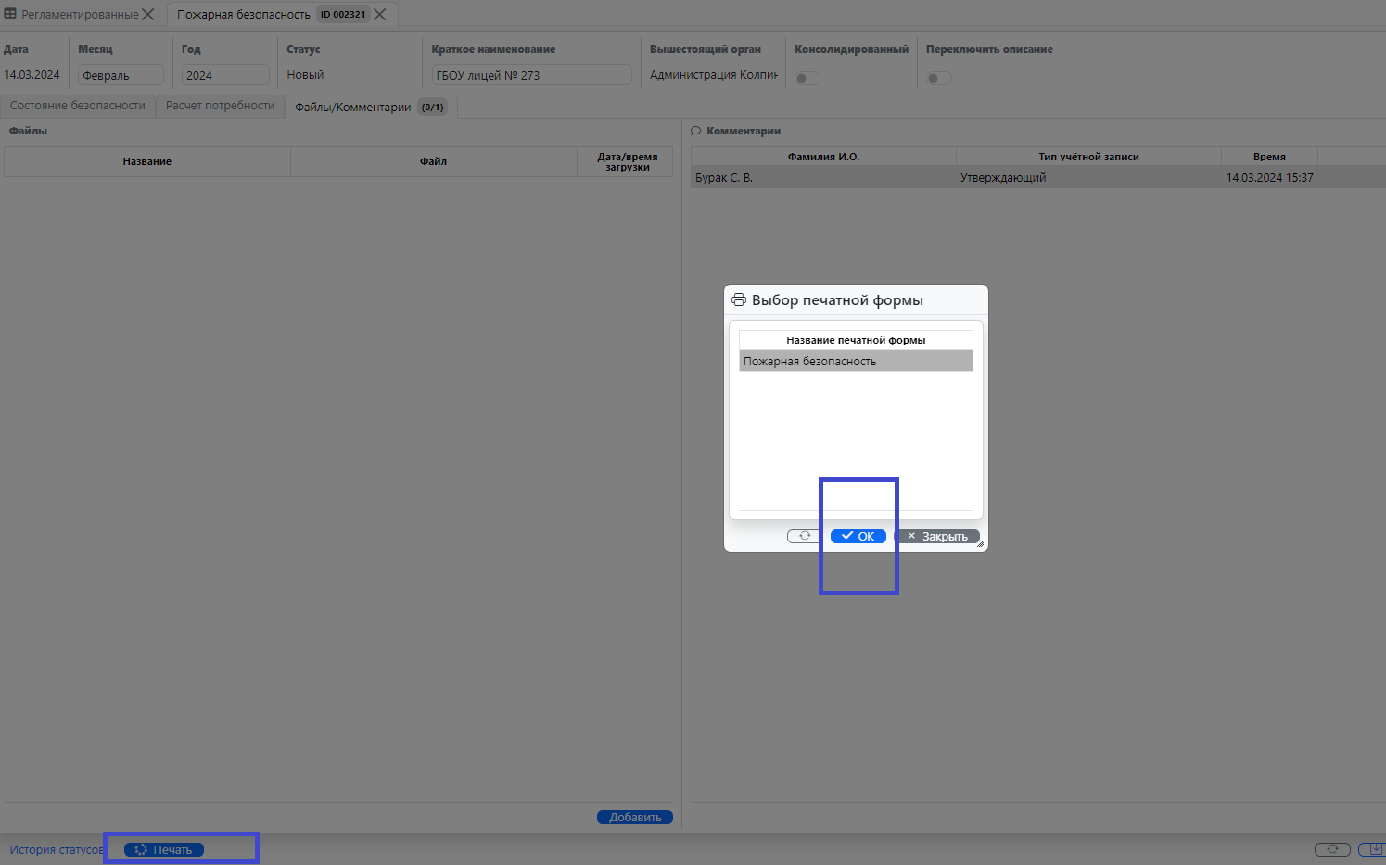This screenshot has height=865, width=1386.
Task: Toggle the Переключить описание switch
Action: pyautogui.click(x=939, y=78)
